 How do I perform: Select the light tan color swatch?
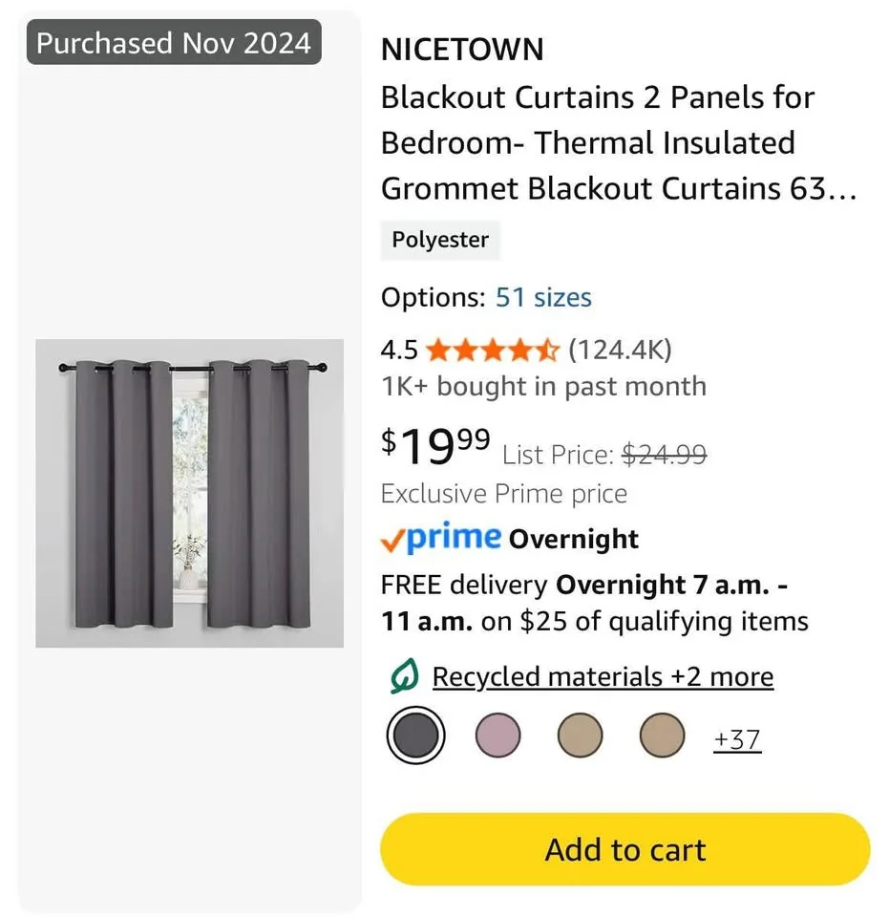pyautogui.click(x=662, y=736)
